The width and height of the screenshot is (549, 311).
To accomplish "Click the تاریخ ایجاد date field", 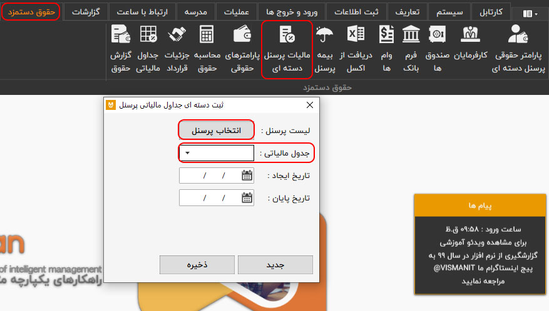I will 217,175.
